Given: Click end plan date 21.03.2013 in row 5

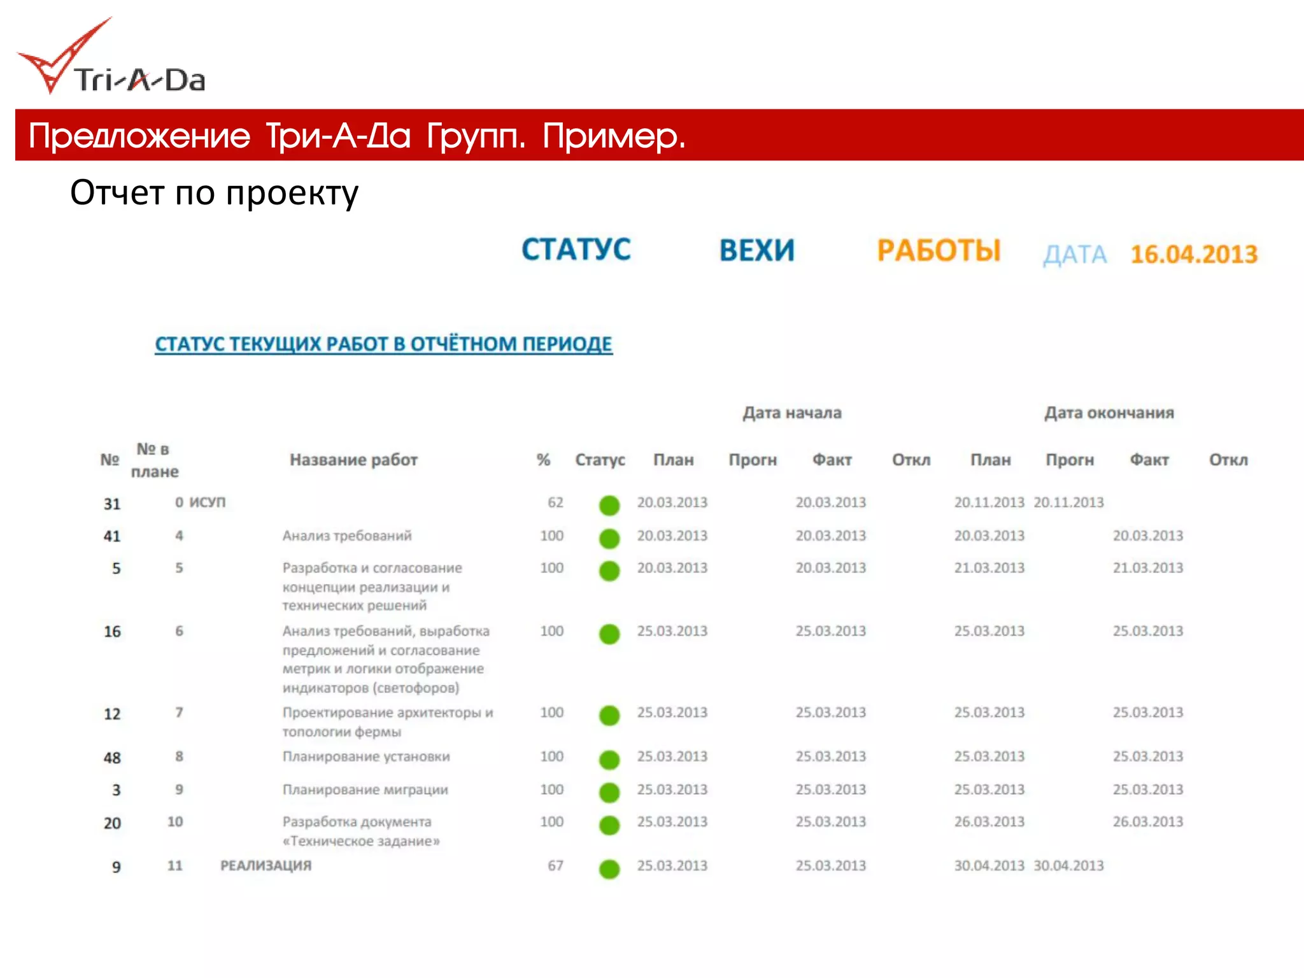Looking at the screenshot, I should pyautogui.click(x=989, y=567).
